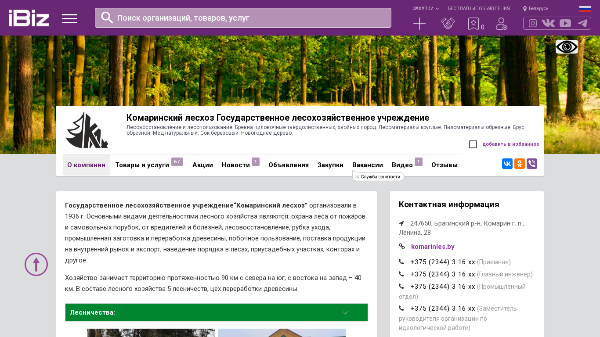Open the Отзывы tab
Viewport: 600px width, 337px height.
click(445, 165)
